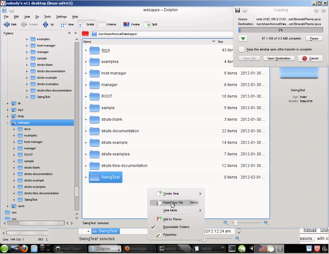
Task: Click zoom in magnifier in Dolphin status bar
Action: [266, 223]
